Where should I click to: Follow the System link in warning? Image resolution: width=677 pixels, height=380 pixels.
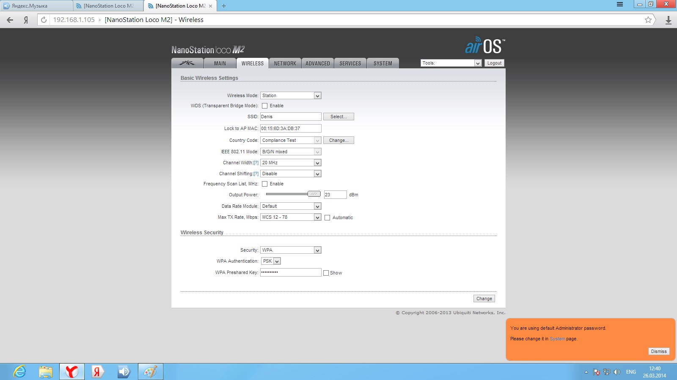(557, 339)
